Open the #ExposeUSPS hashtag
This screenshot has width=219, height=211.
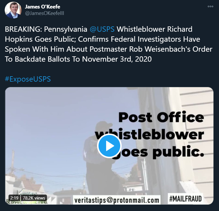28,79
